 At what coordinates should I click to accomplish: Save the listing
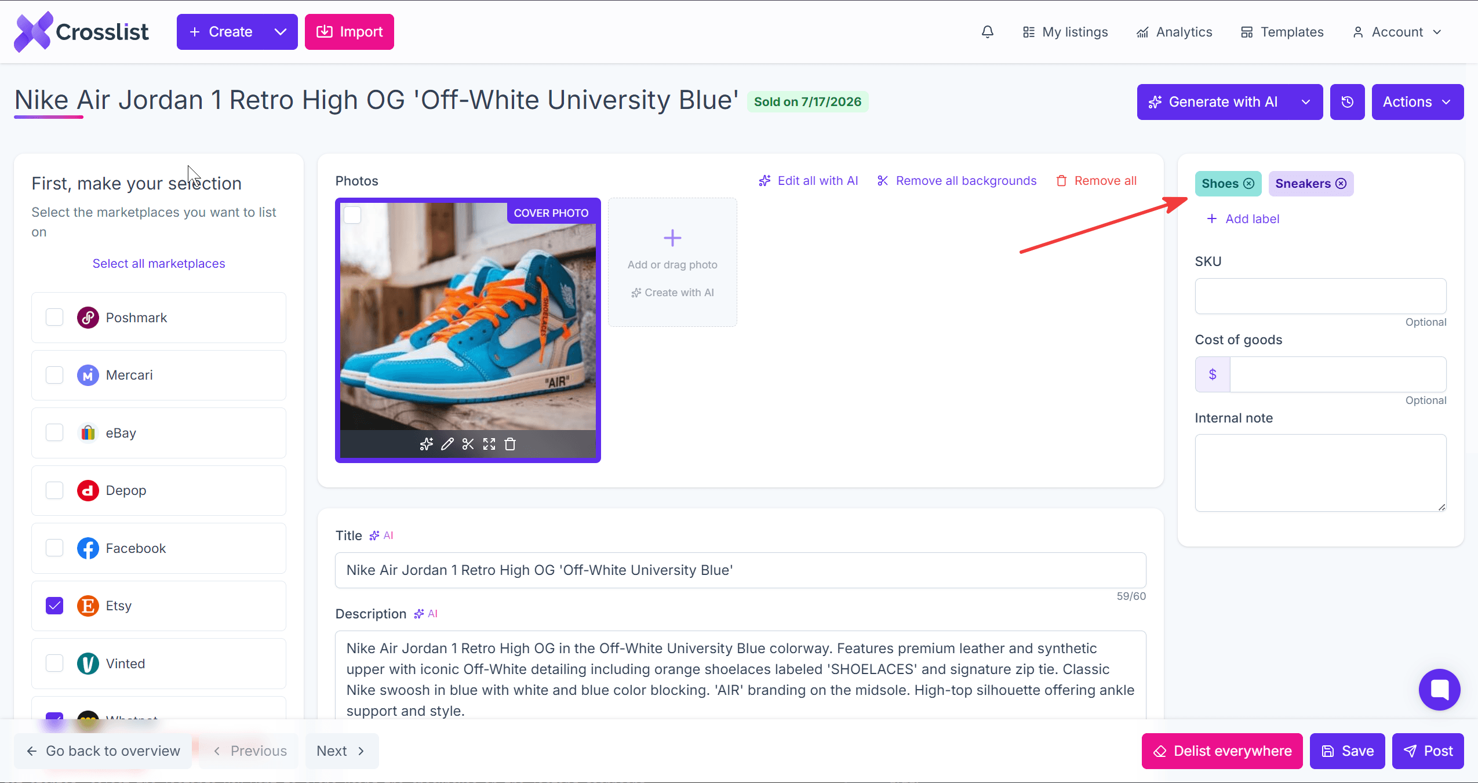pyautogui.click(x=1348, y=751)
